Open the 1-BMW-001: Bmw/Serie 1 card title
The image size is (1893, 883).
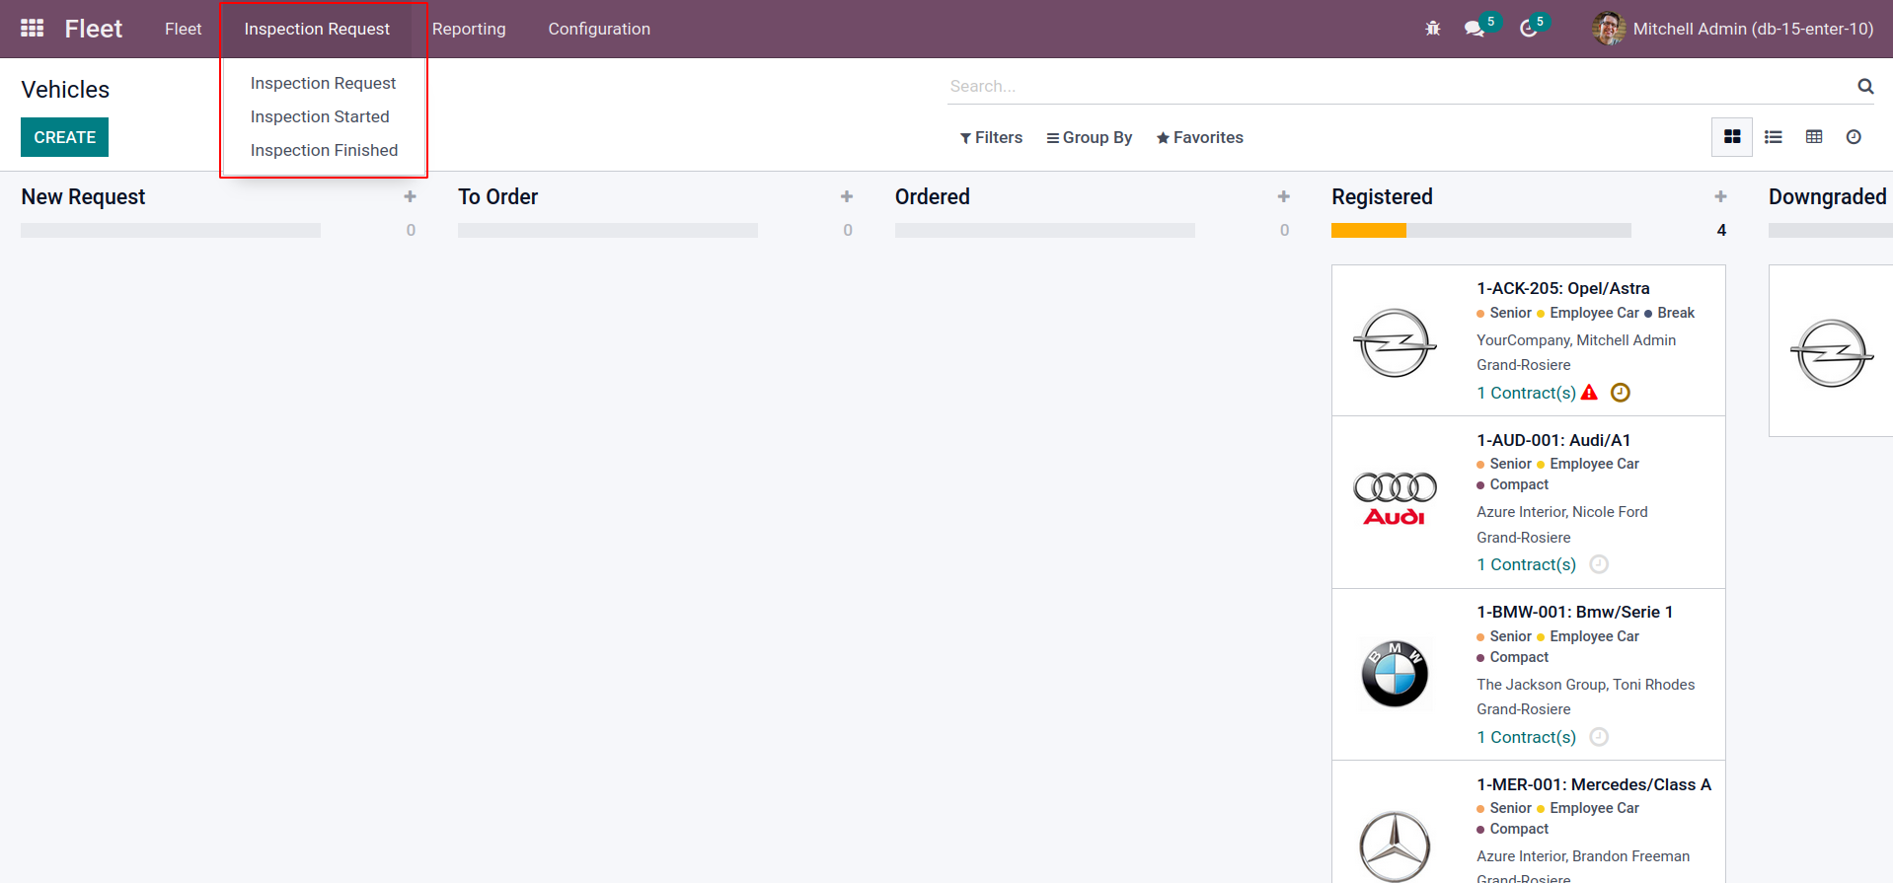1574,612
